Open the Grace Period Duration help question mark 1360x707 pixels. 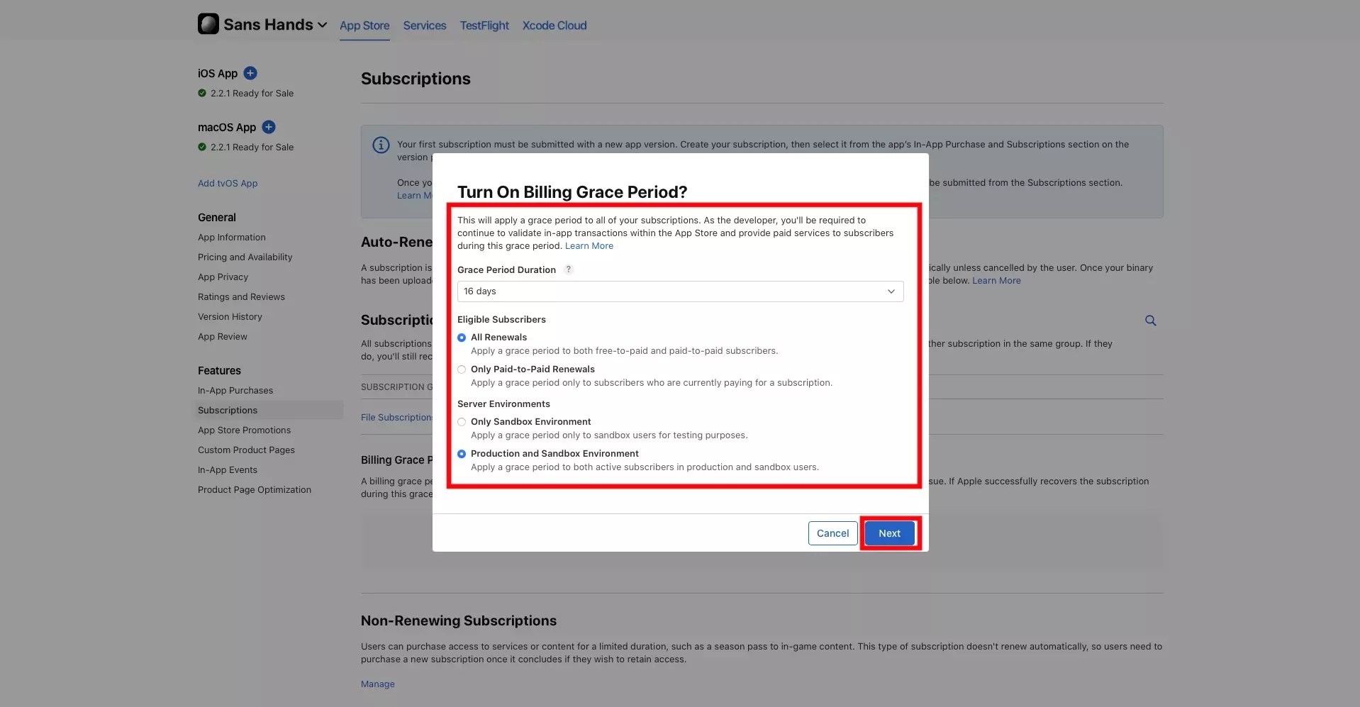tap(568, 269)
